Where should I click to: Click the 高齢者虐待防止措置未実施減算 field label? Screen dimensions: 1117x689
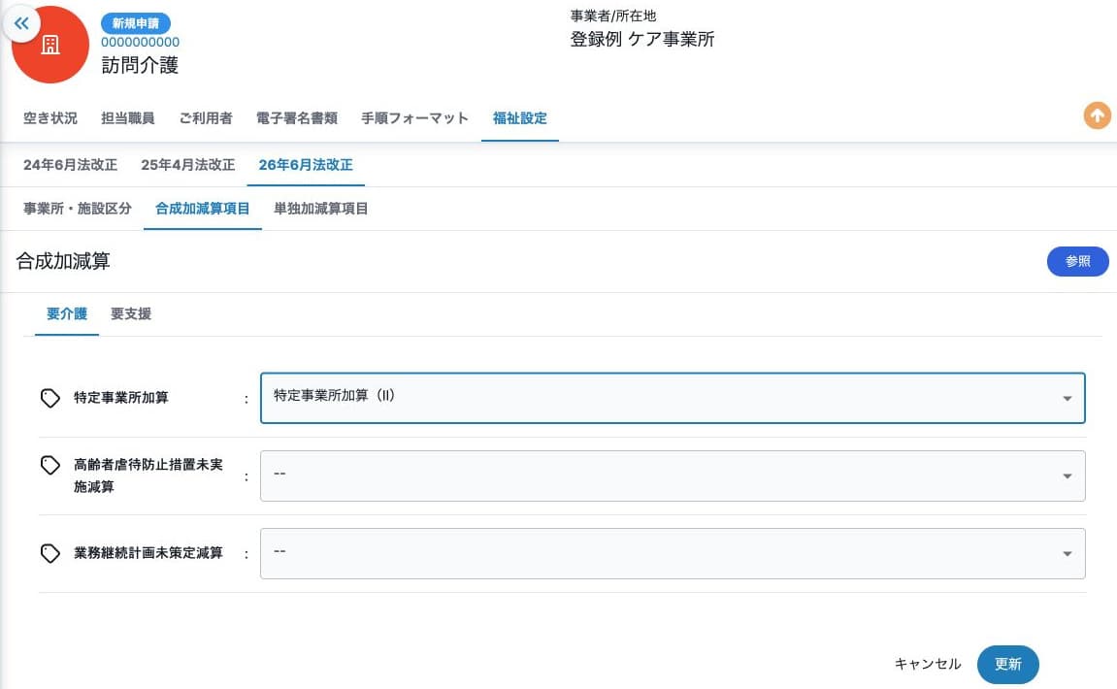pyautogui.click(x=148, y=476)
